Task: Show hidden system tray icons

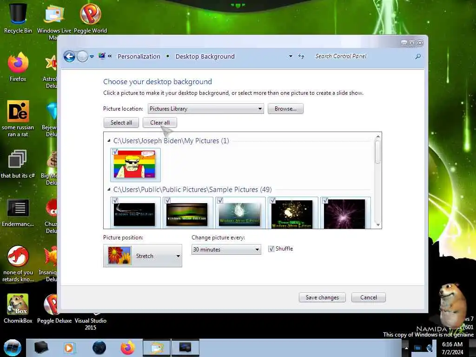Action: click(x=406, y=348)
